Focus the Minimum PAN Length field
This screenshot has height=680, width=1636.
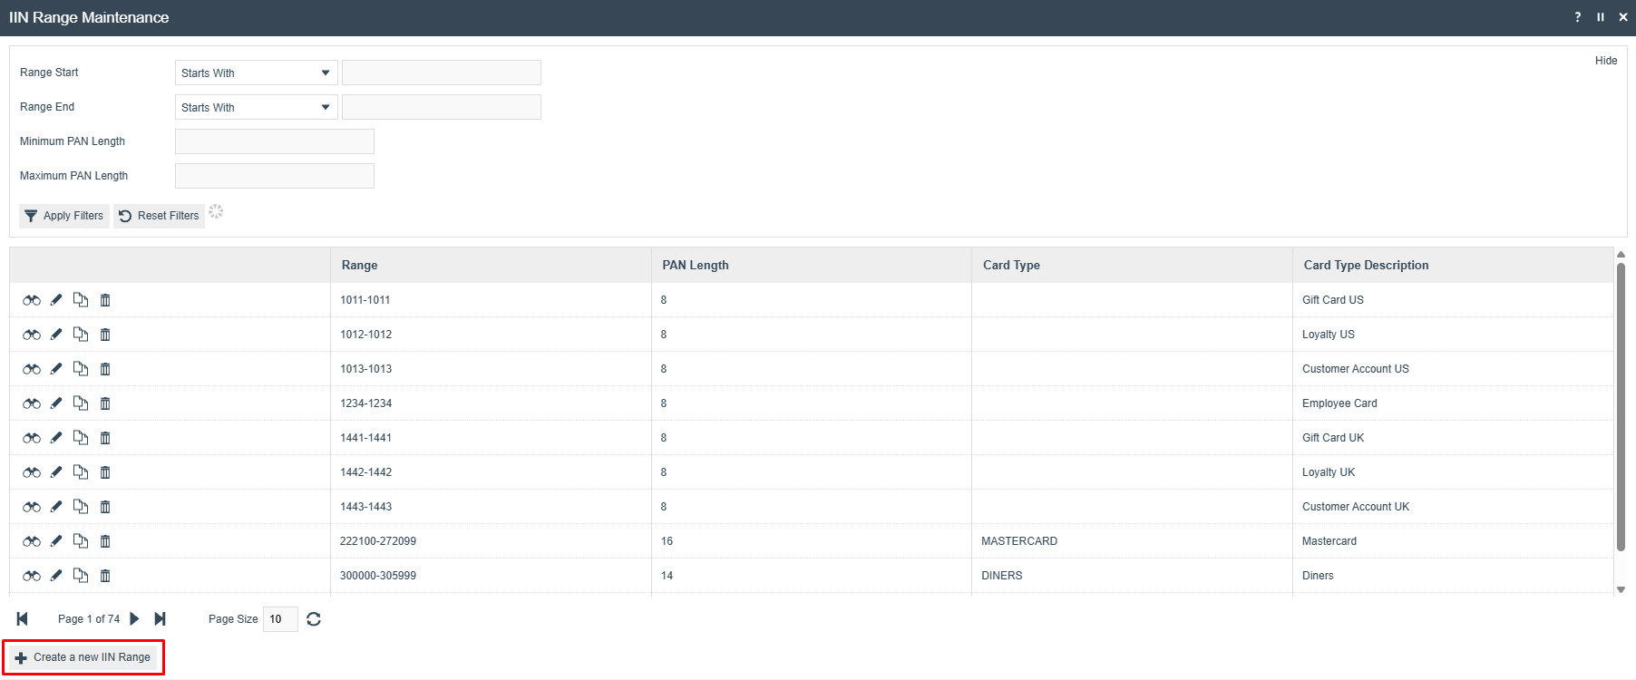click(275, 141)
